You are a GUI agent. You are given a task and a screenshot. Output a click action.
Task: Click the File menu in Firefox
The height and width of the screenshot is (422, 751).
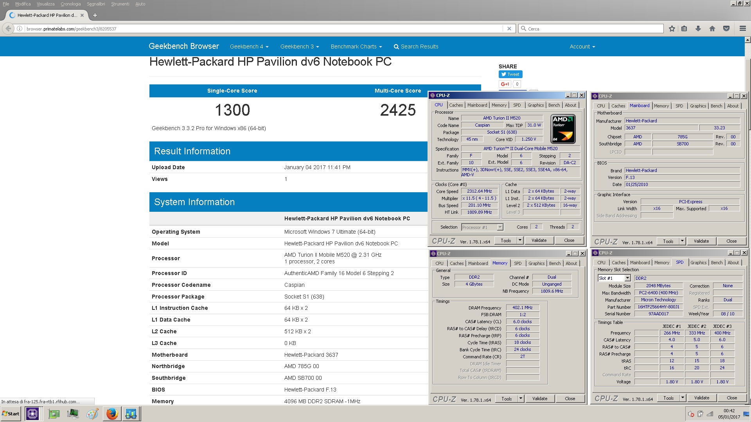[6, 4]
